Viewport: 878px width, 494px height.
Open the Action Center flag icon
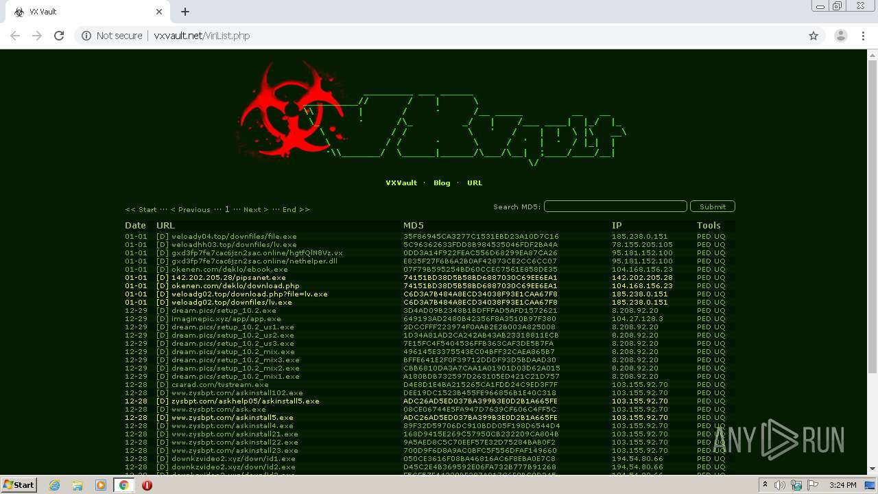click(811, 485)
